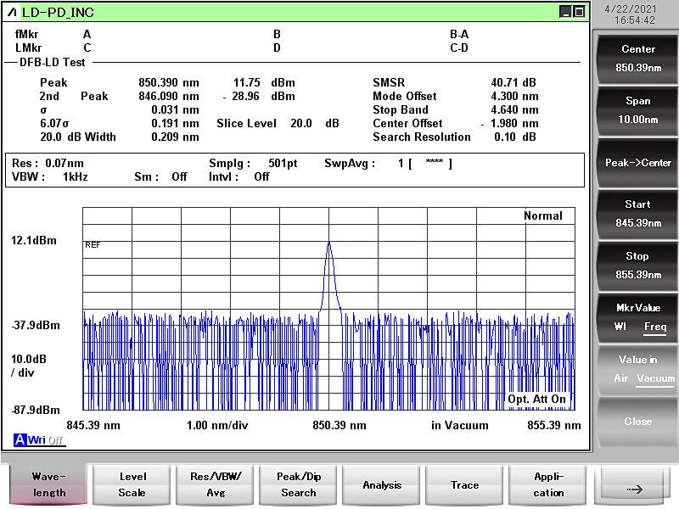Select the Start 845.39nm softkey
The image size is (679, 509).
(x=637, y=214)
